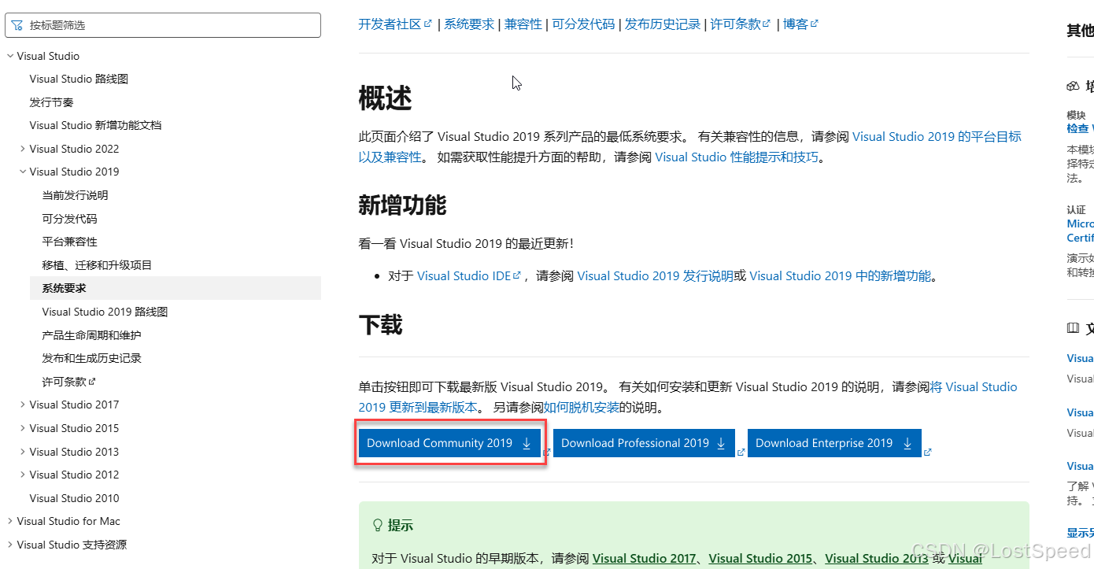The image size is (1094, 569).
Task: Follow Visual Studio 性能提示和技巧 link
Action: click(x=737, y=157)
